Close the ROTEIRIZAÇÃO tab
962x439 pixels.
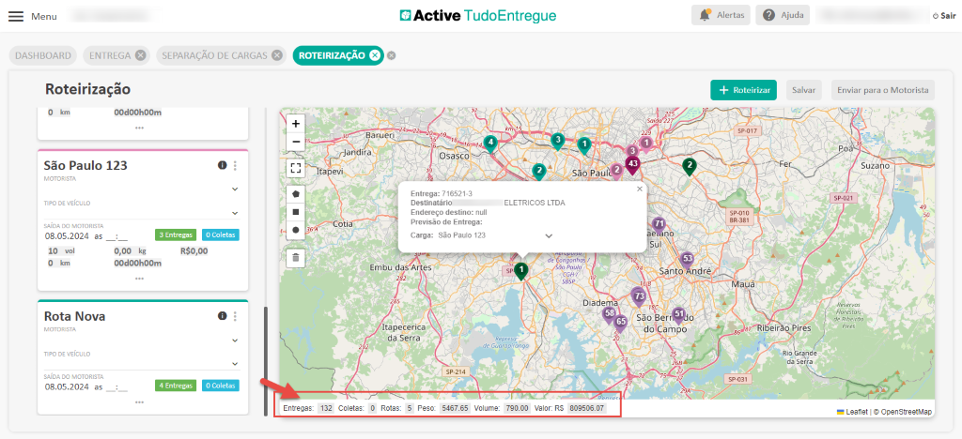pos(374,55)
